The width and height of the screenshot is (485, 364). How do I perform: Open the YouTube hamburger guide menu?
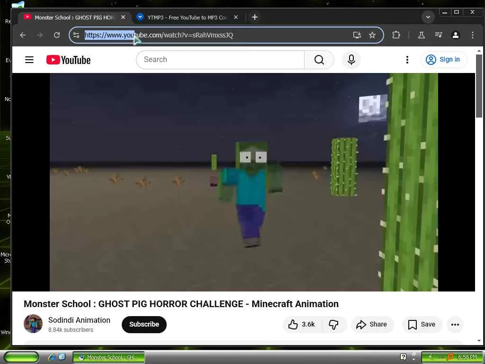point(29,60)
